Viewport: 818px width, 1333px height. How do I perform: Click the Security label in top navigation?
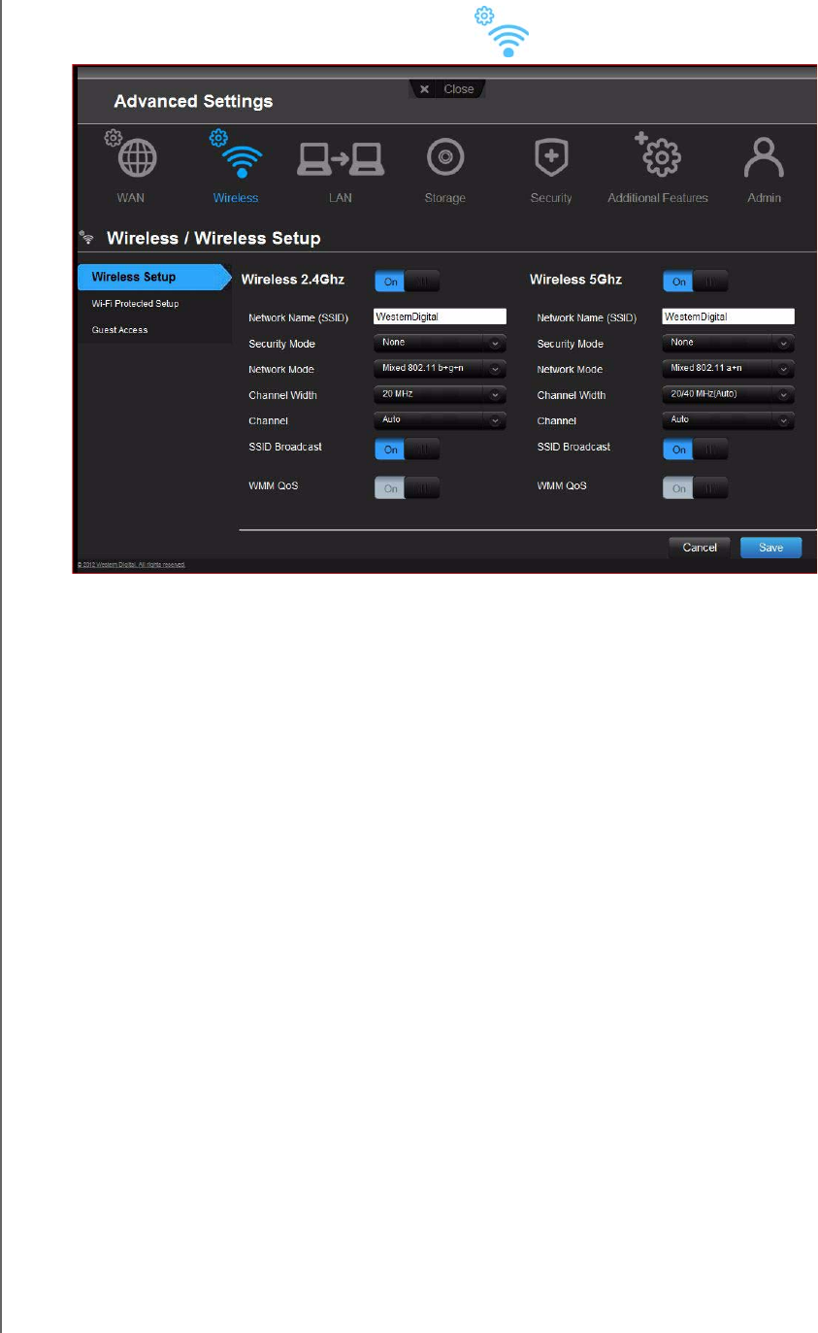pos(551,198)
